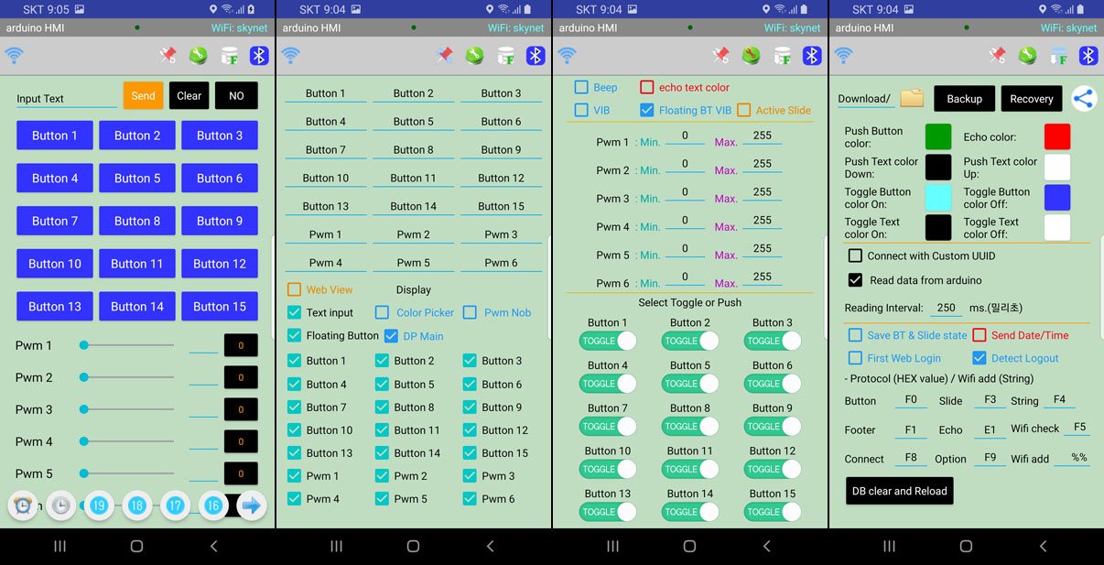Switch the Button 15 TOGGLE switch

coord(773,512)
